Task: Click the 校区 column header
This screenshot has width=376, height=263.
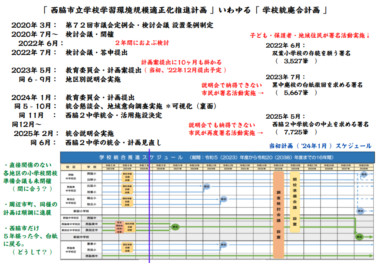Action: pos(71,167)
